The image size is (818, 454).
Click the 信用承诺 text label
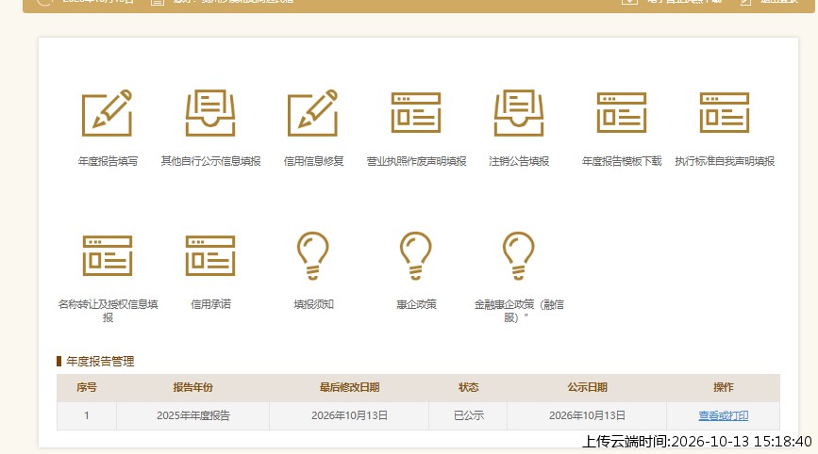pyautogui.click(x=210, y=304)
